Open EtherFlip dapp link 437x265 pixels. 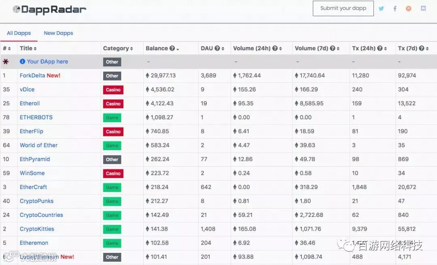(31, 131)
